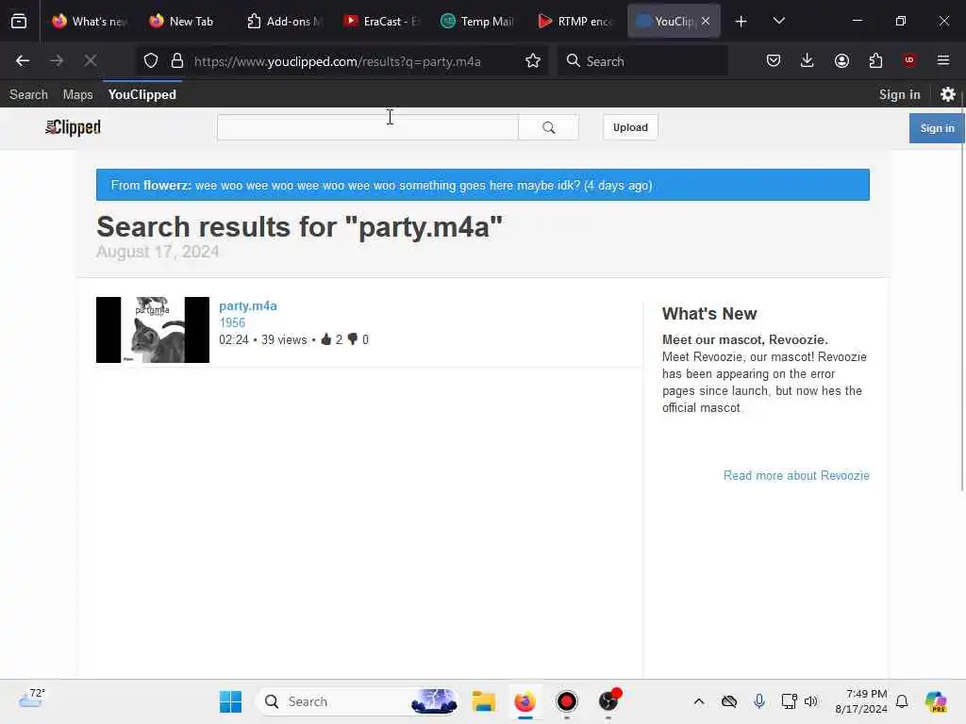Image resolution: width=966 pixels, height=724 pixels.
Task: Open the Pocket save icon
Action: (x=774, y=60)
